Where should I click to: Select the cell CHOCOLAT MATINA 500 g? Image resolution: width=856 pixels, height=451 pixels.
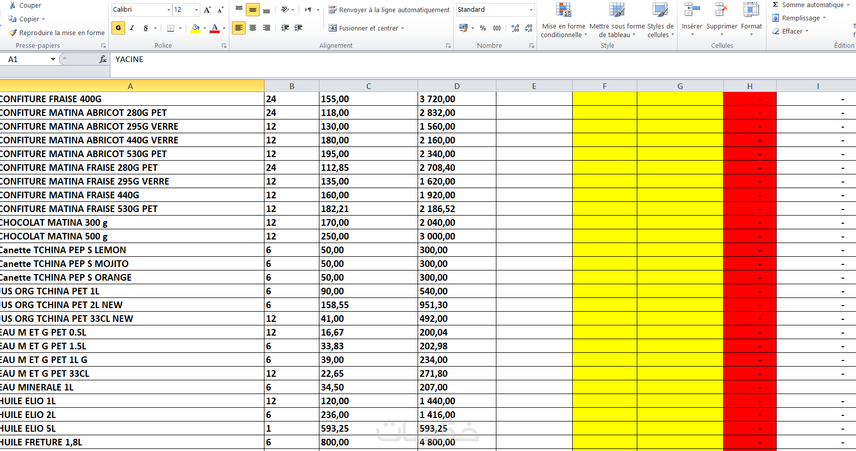click(132, 236)
